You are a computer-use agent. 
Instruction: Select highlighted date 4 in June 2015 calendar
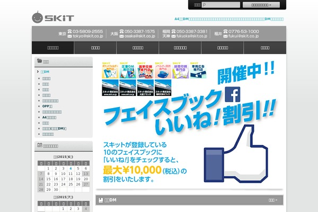click(70, 169)
